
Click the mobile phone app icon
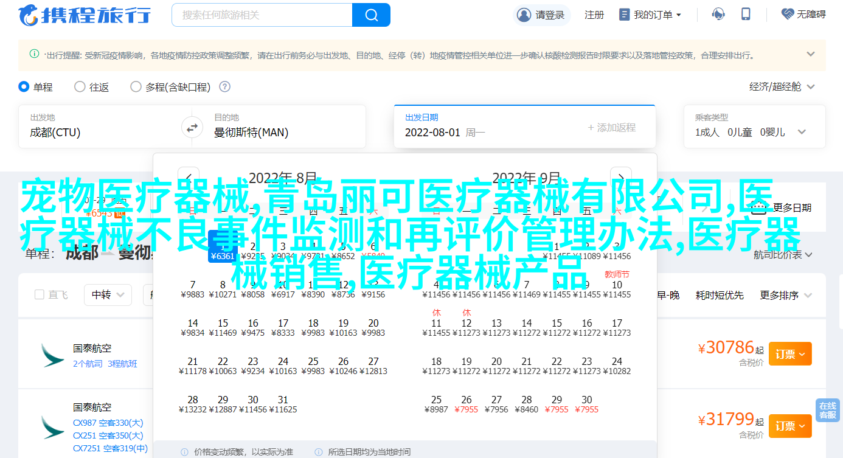point(746,15)
